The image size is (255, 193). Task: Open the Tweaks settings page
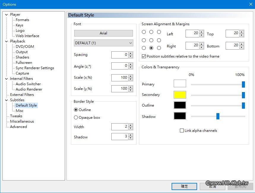tap(16, 116)
